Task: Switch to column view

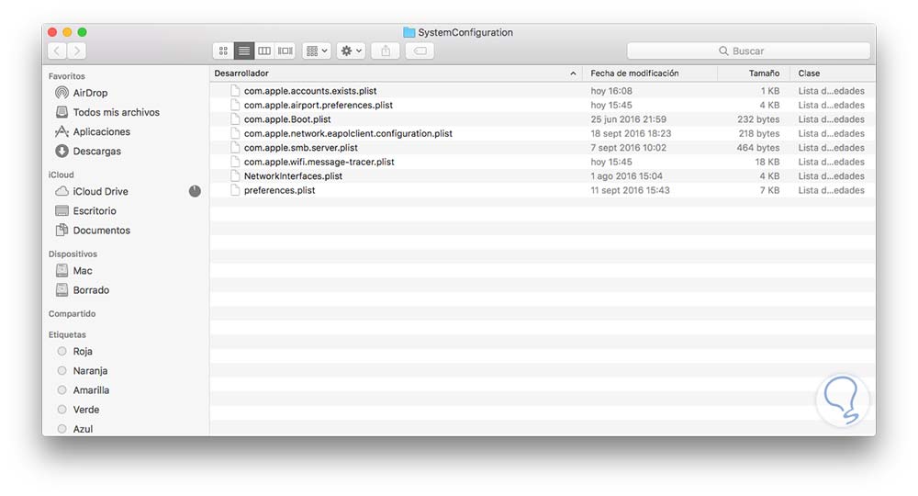Action: [264, 51]
